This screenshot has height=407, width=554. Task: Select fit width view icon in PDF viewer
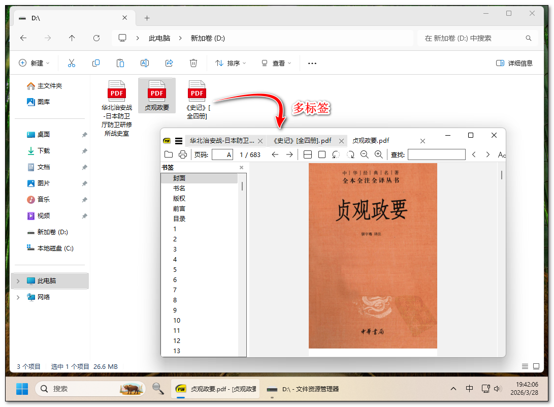308,154
